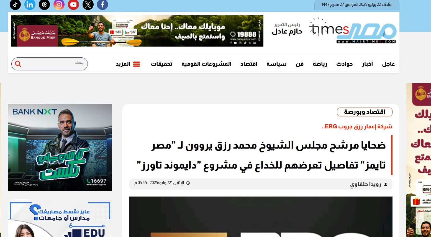Open the right-side Banque Misr vertical ad

[x=419, y=160]
